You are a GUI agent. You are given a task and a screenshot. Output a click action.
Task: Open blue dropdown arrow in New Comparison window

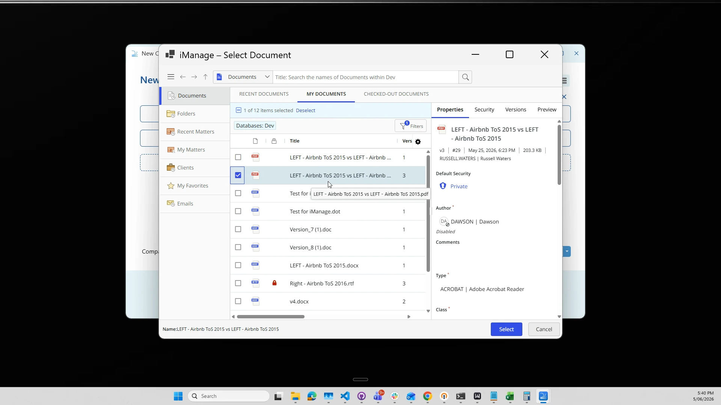[567, 251]
